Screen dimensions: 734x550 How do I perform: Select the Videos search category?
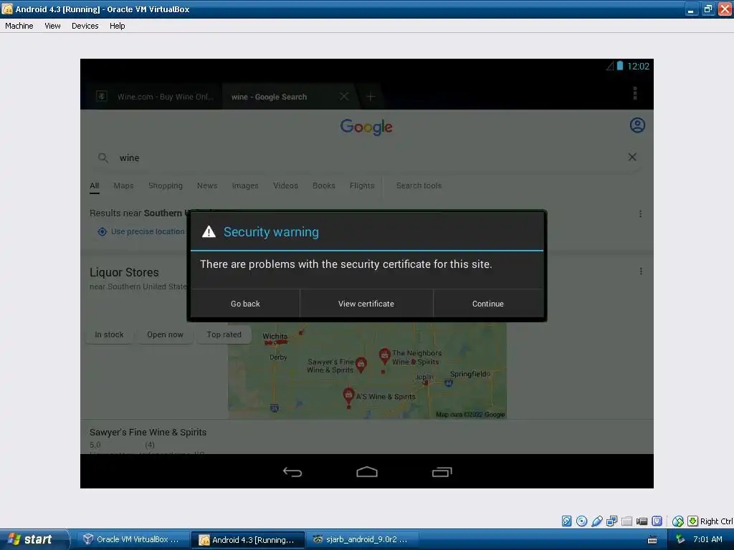coord(285,185)
